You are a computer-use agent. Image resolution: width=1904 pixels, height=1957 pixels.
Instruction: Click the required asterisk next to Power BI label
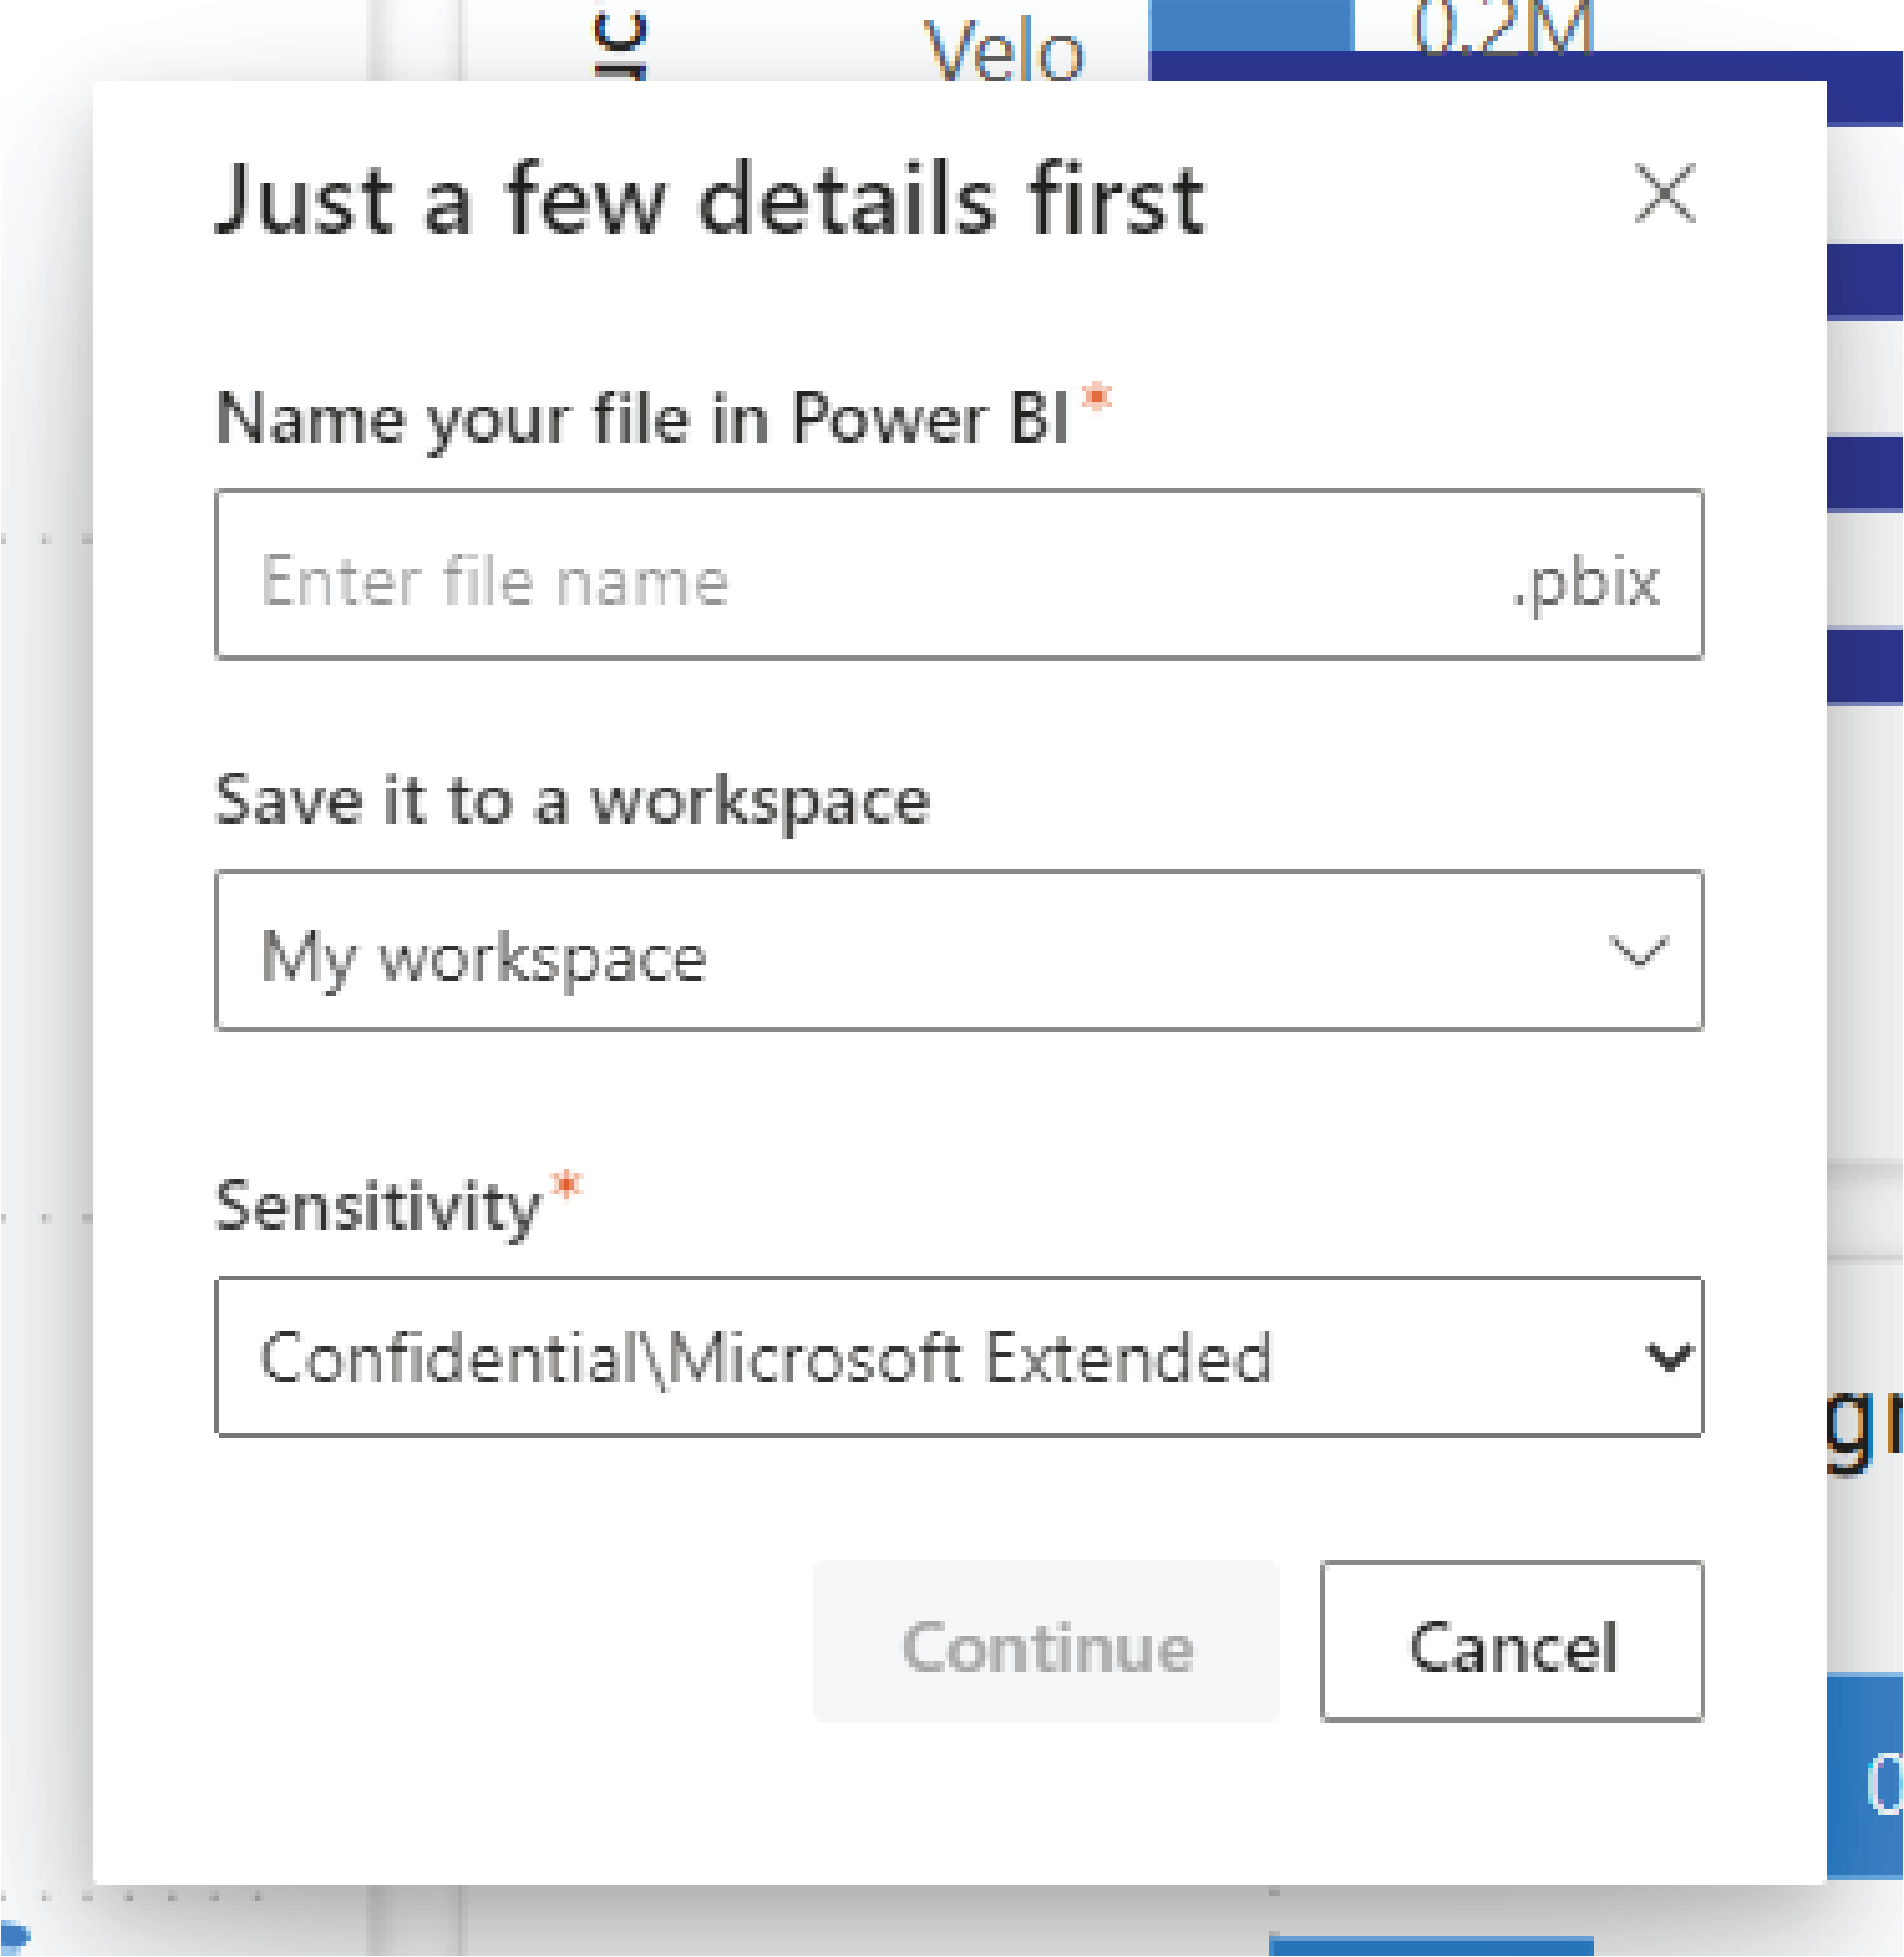point(1097,397)
